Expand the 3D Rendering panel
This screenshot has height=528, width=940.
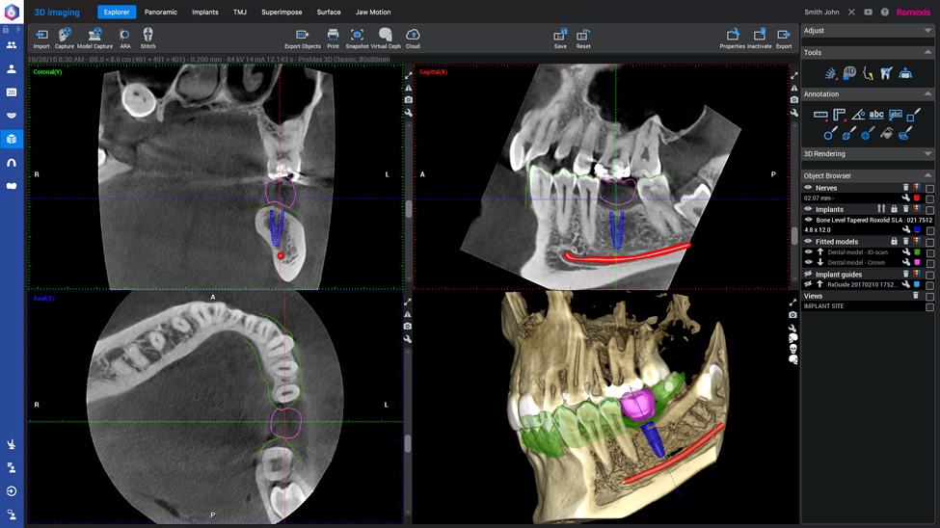click(927, 154)
